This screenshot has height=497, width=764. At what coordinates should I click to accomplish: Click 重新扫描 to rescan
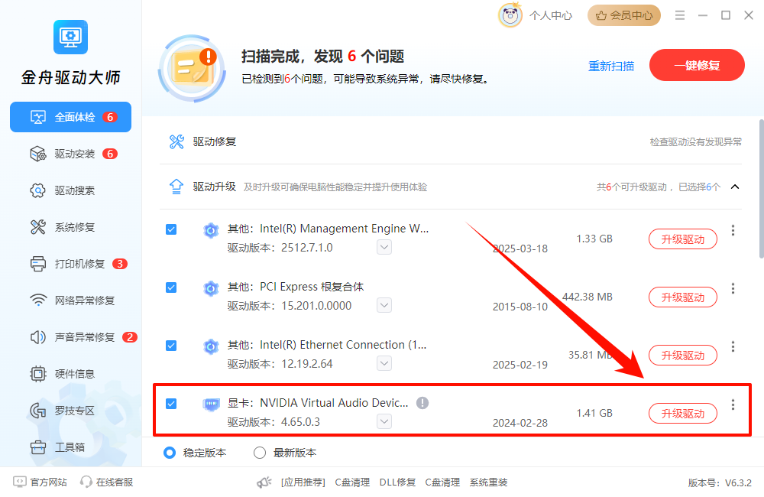pyautogui.click(x=611, y=66)
